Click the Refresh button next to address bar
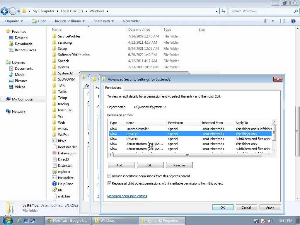The height and width of the screenshot is (225, 300). click(x=223, y=11)
